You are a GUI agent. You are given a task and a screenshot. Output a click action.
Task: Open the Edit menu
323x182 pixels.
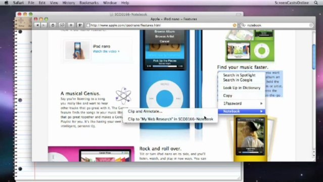(42, 3)
